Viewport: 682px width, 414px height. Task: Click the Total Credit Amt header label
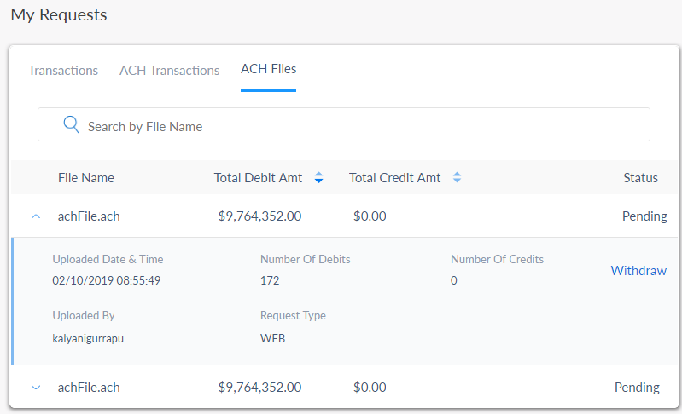[395, 178]
